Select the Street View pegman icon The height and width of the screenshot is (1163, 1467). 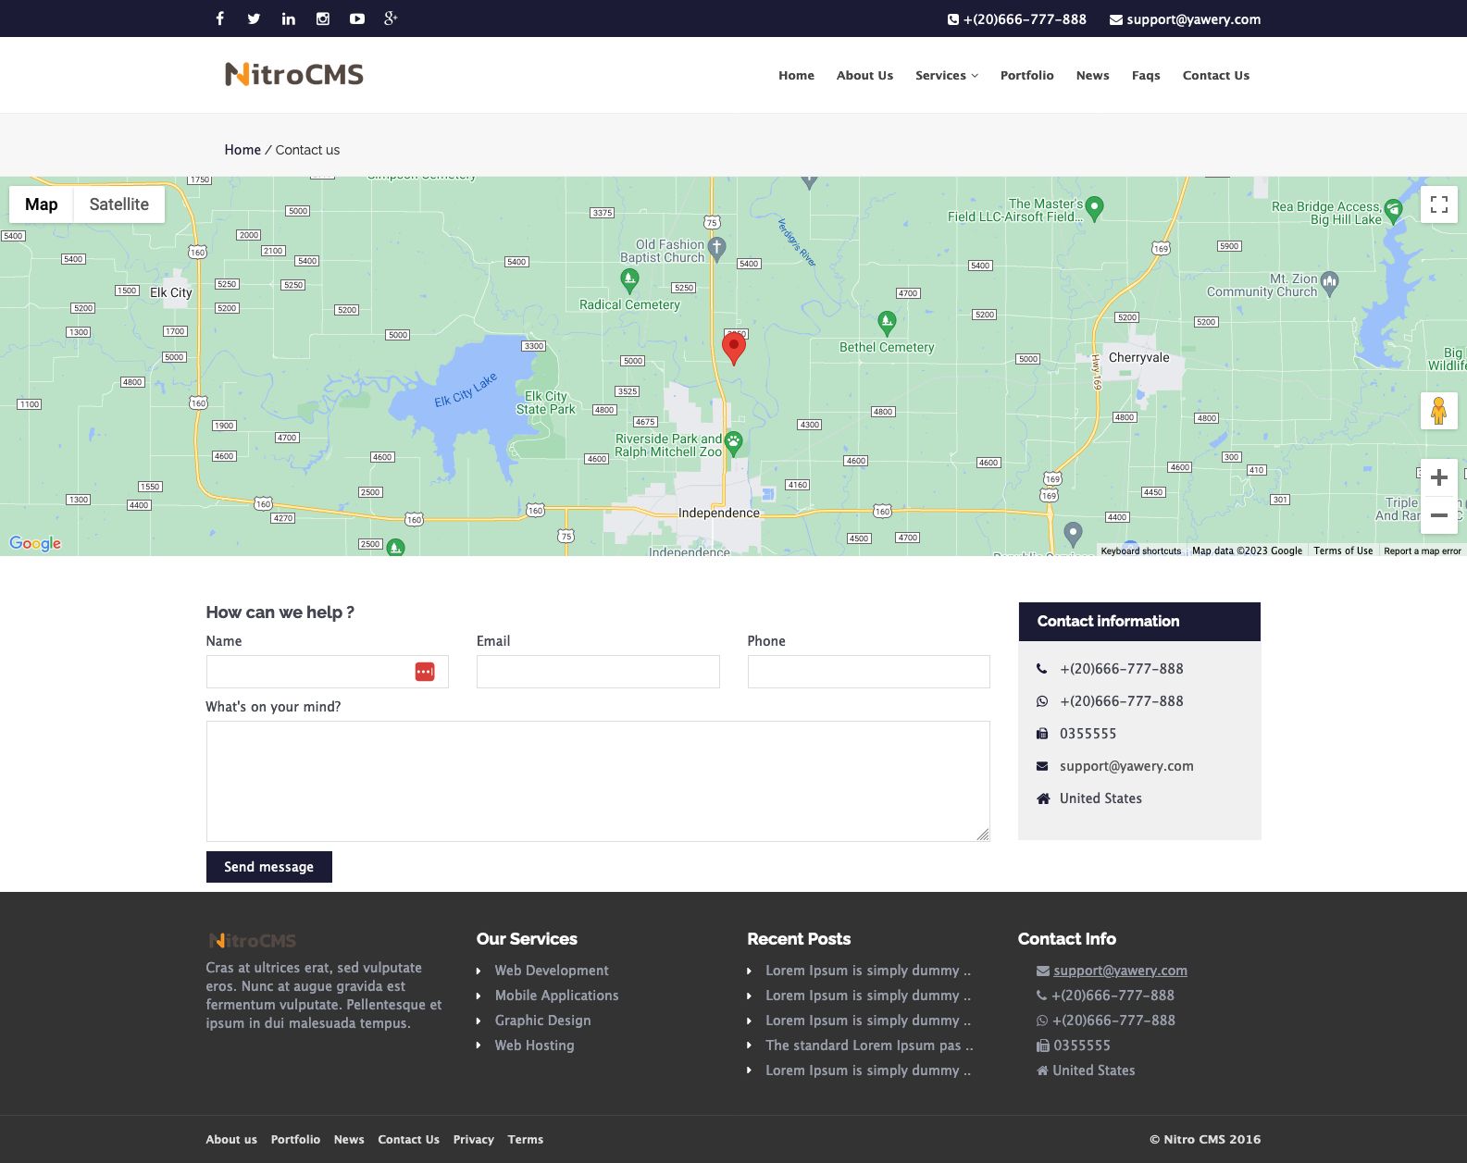pyautogui.click(x=1439, y=411)
